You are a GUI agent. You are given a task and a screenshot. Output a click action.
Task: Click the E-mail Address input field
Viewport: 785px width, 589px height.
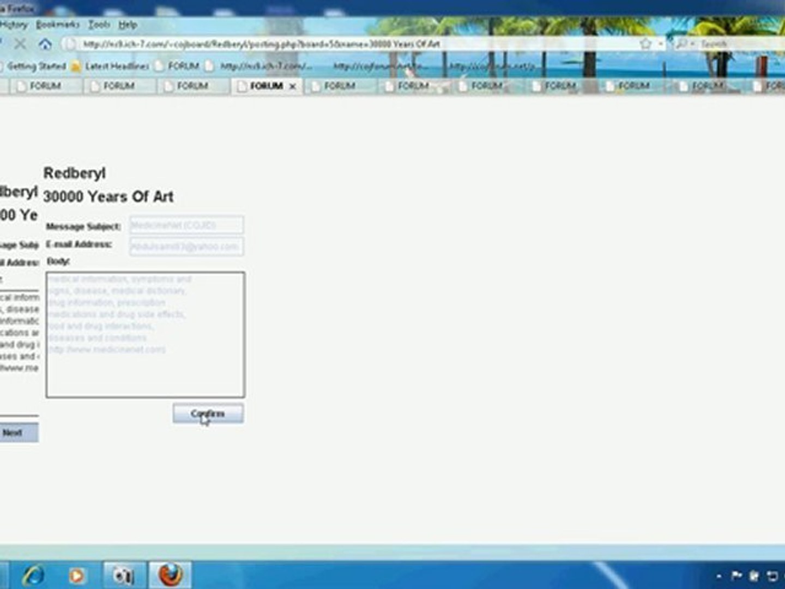[x=186, y=247]
